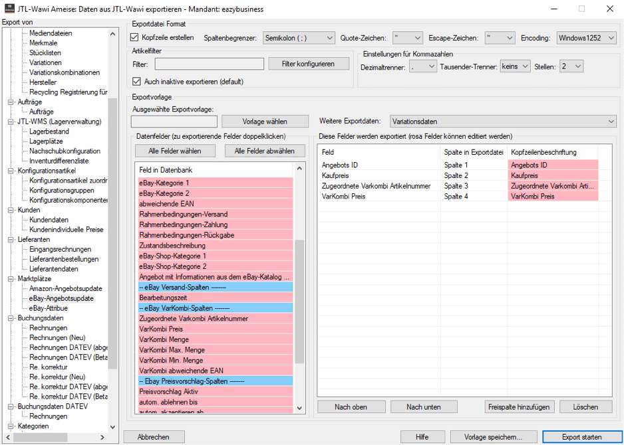624x445 pixels.
Task: Select Eingangsrechnungen in the tree
Action: coord(60,249)
